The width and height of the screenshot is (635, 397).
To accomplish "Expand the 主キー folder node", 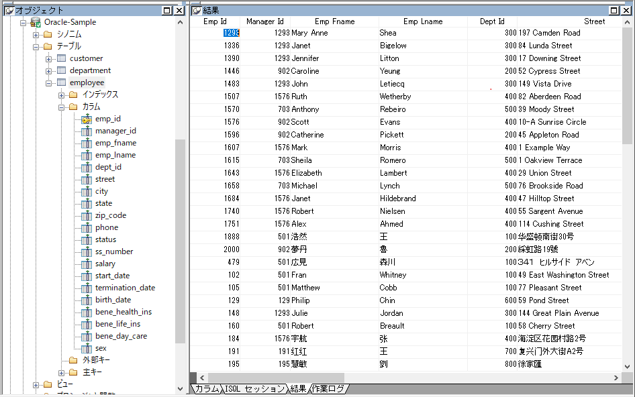I will point(62,372).
